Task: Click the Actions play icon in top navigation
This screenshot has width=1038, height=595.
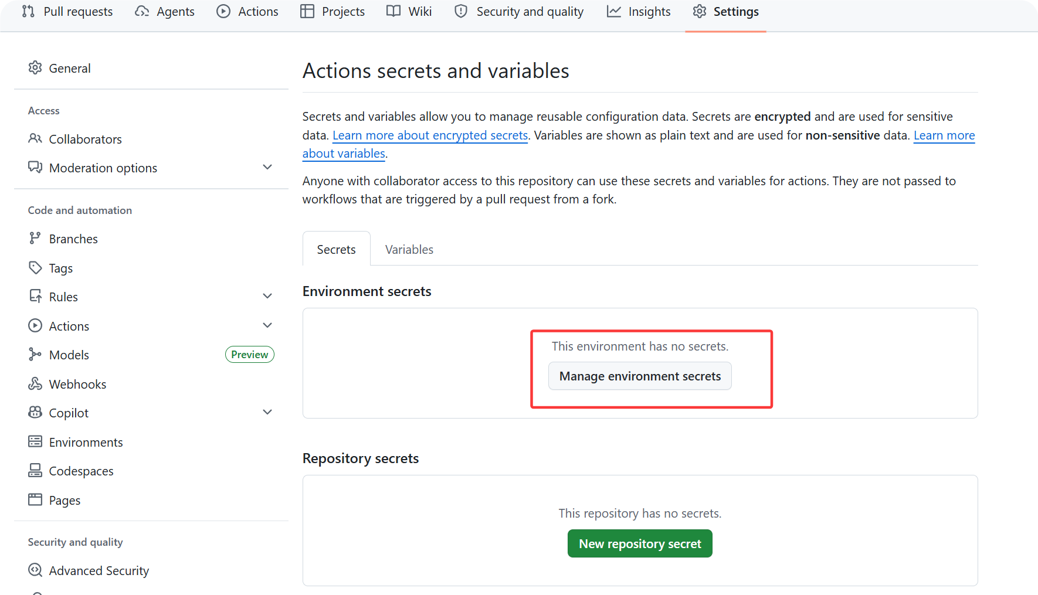Action: (x=223, y=11)
